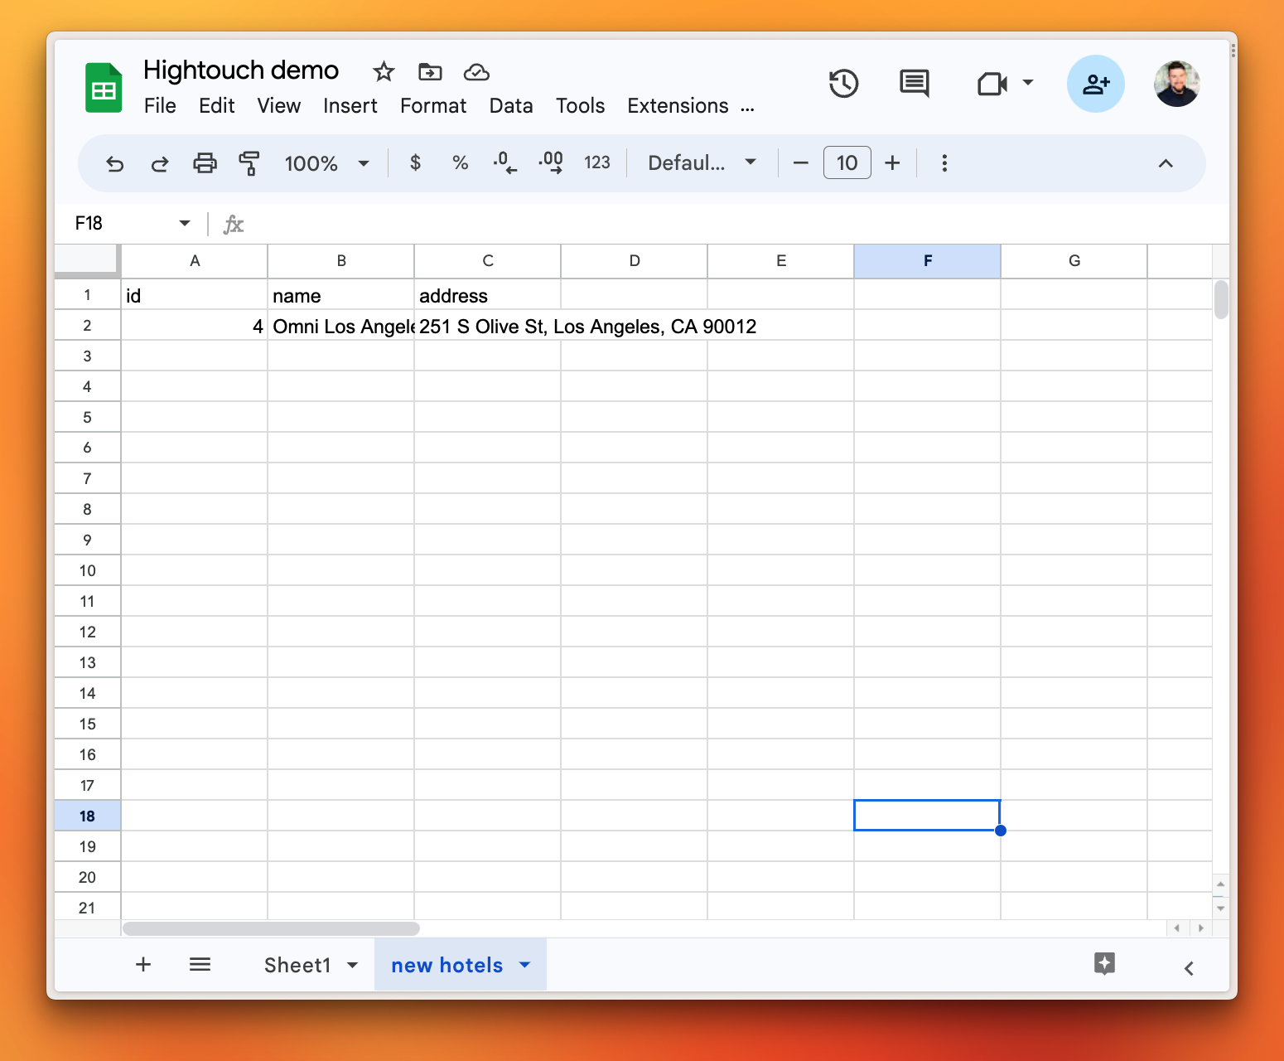Hide the side panel with bottom-right chevron
This screenshot has height=1061, width=1284.
(x=1189, y=967)
